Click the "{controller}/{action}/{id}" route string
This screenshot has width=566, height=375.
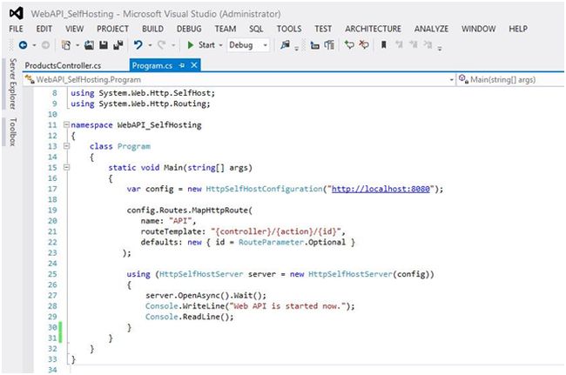click(276, 231)
